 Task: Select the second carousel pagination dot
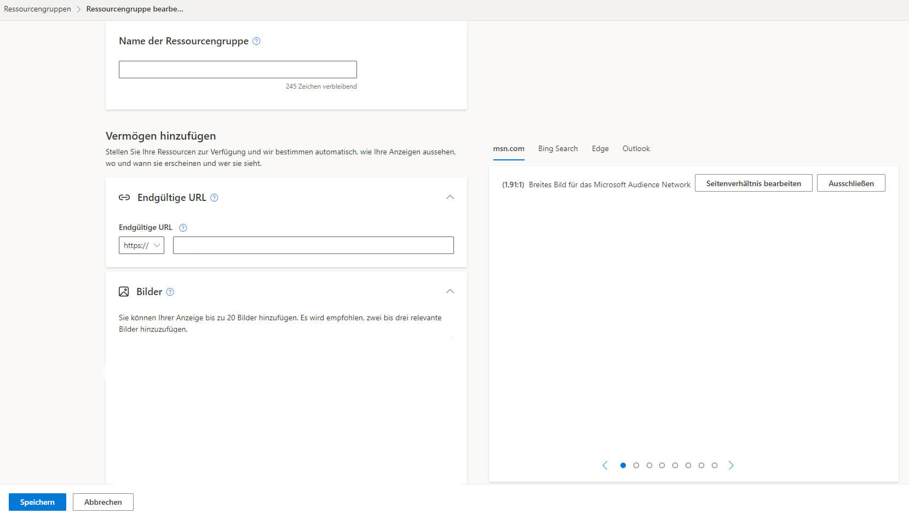tap(636, 465)
